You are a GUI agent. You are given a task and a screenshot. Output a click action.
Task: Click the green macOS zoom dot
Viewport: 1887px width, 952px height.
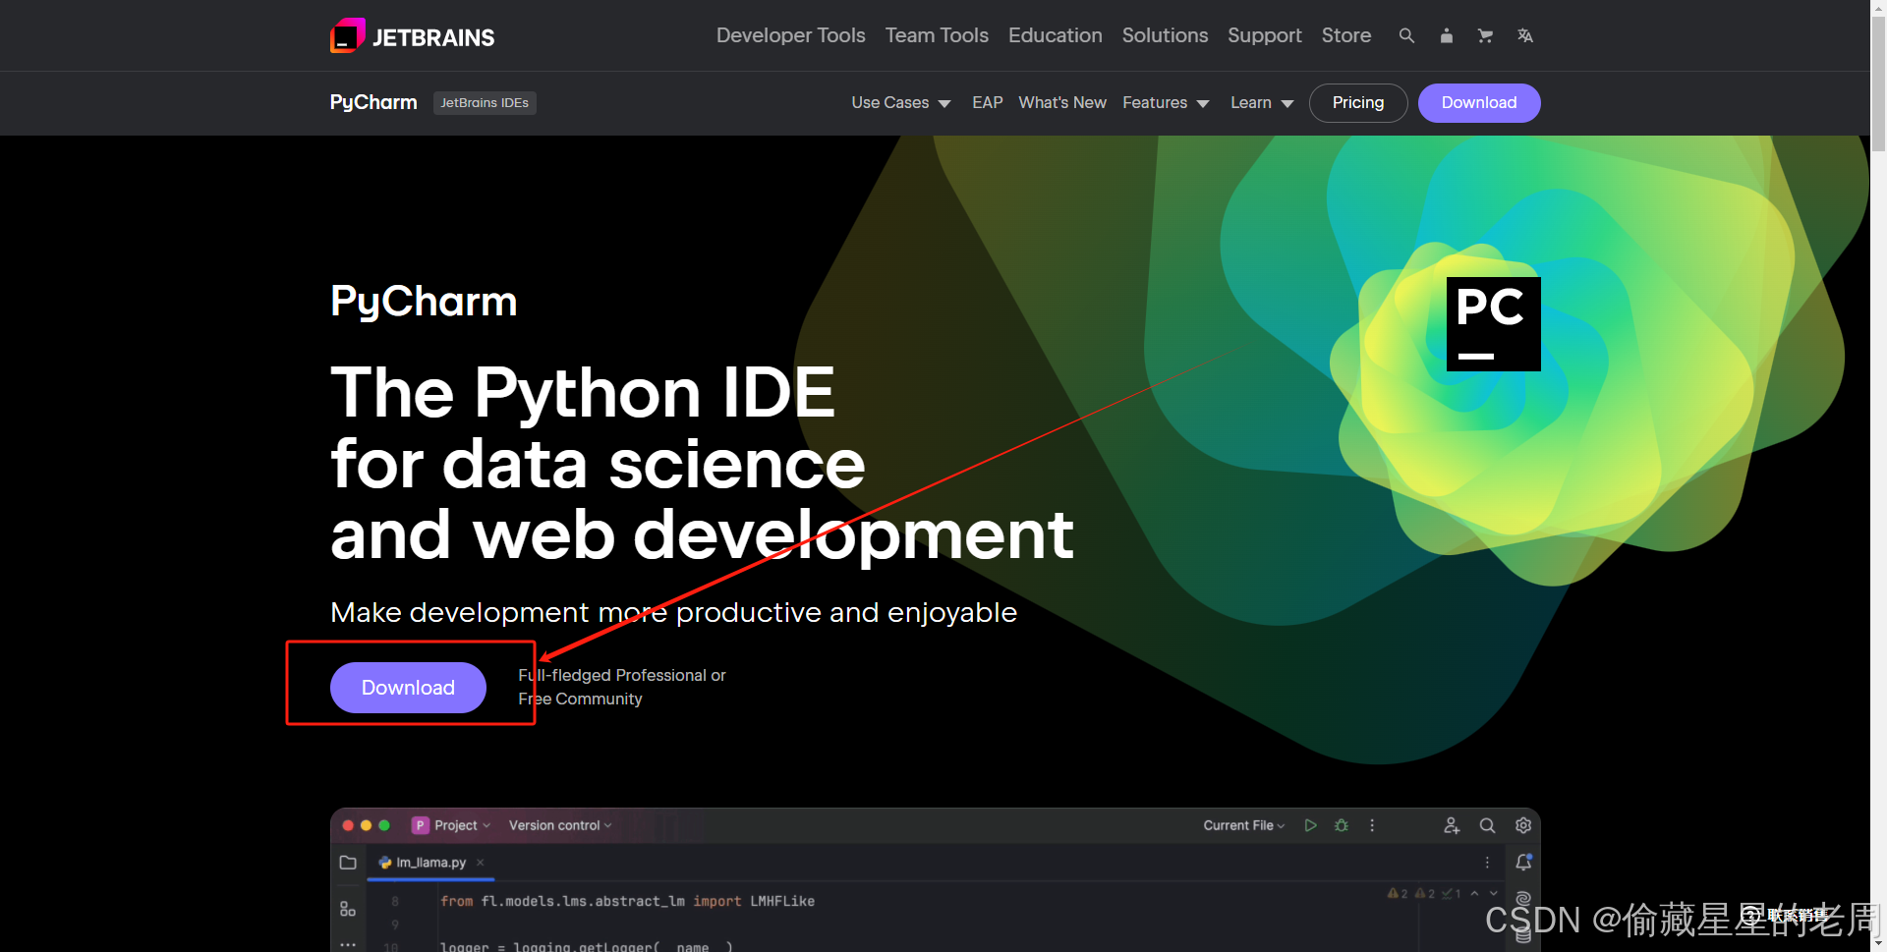click(384, 825)
